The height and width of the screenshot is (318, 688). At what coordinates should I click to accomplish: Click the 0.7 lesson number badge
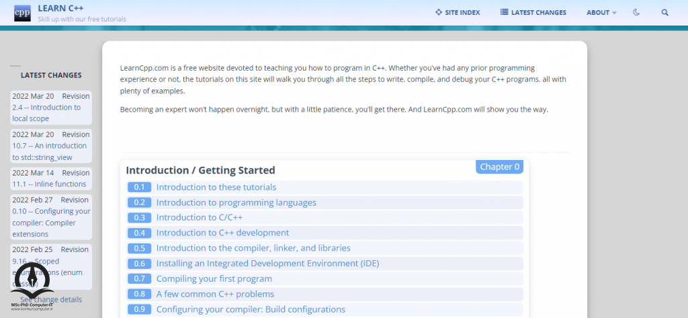pos(139,279)
